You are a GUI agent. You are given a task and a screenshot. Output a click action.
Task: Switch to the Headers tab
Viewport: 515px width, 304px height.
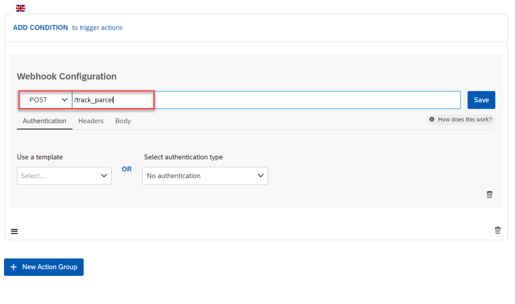[91, 121]
